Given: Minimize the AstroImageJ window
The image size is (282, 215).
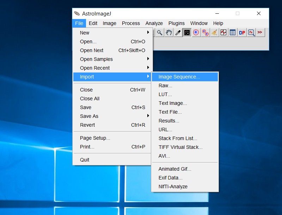Looking at the screenshot, I should tap(217, 13).
